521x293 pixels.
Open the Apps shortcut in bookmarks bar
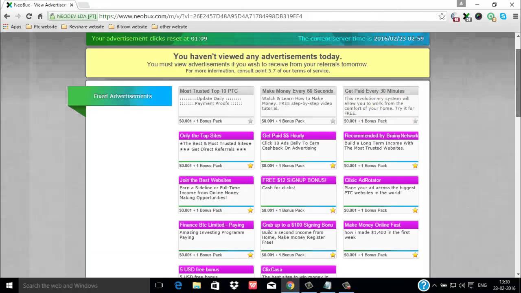[12, 27]
